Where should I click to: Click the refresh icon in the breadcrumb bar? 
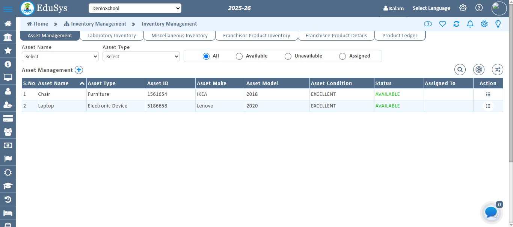click(456, 24)
